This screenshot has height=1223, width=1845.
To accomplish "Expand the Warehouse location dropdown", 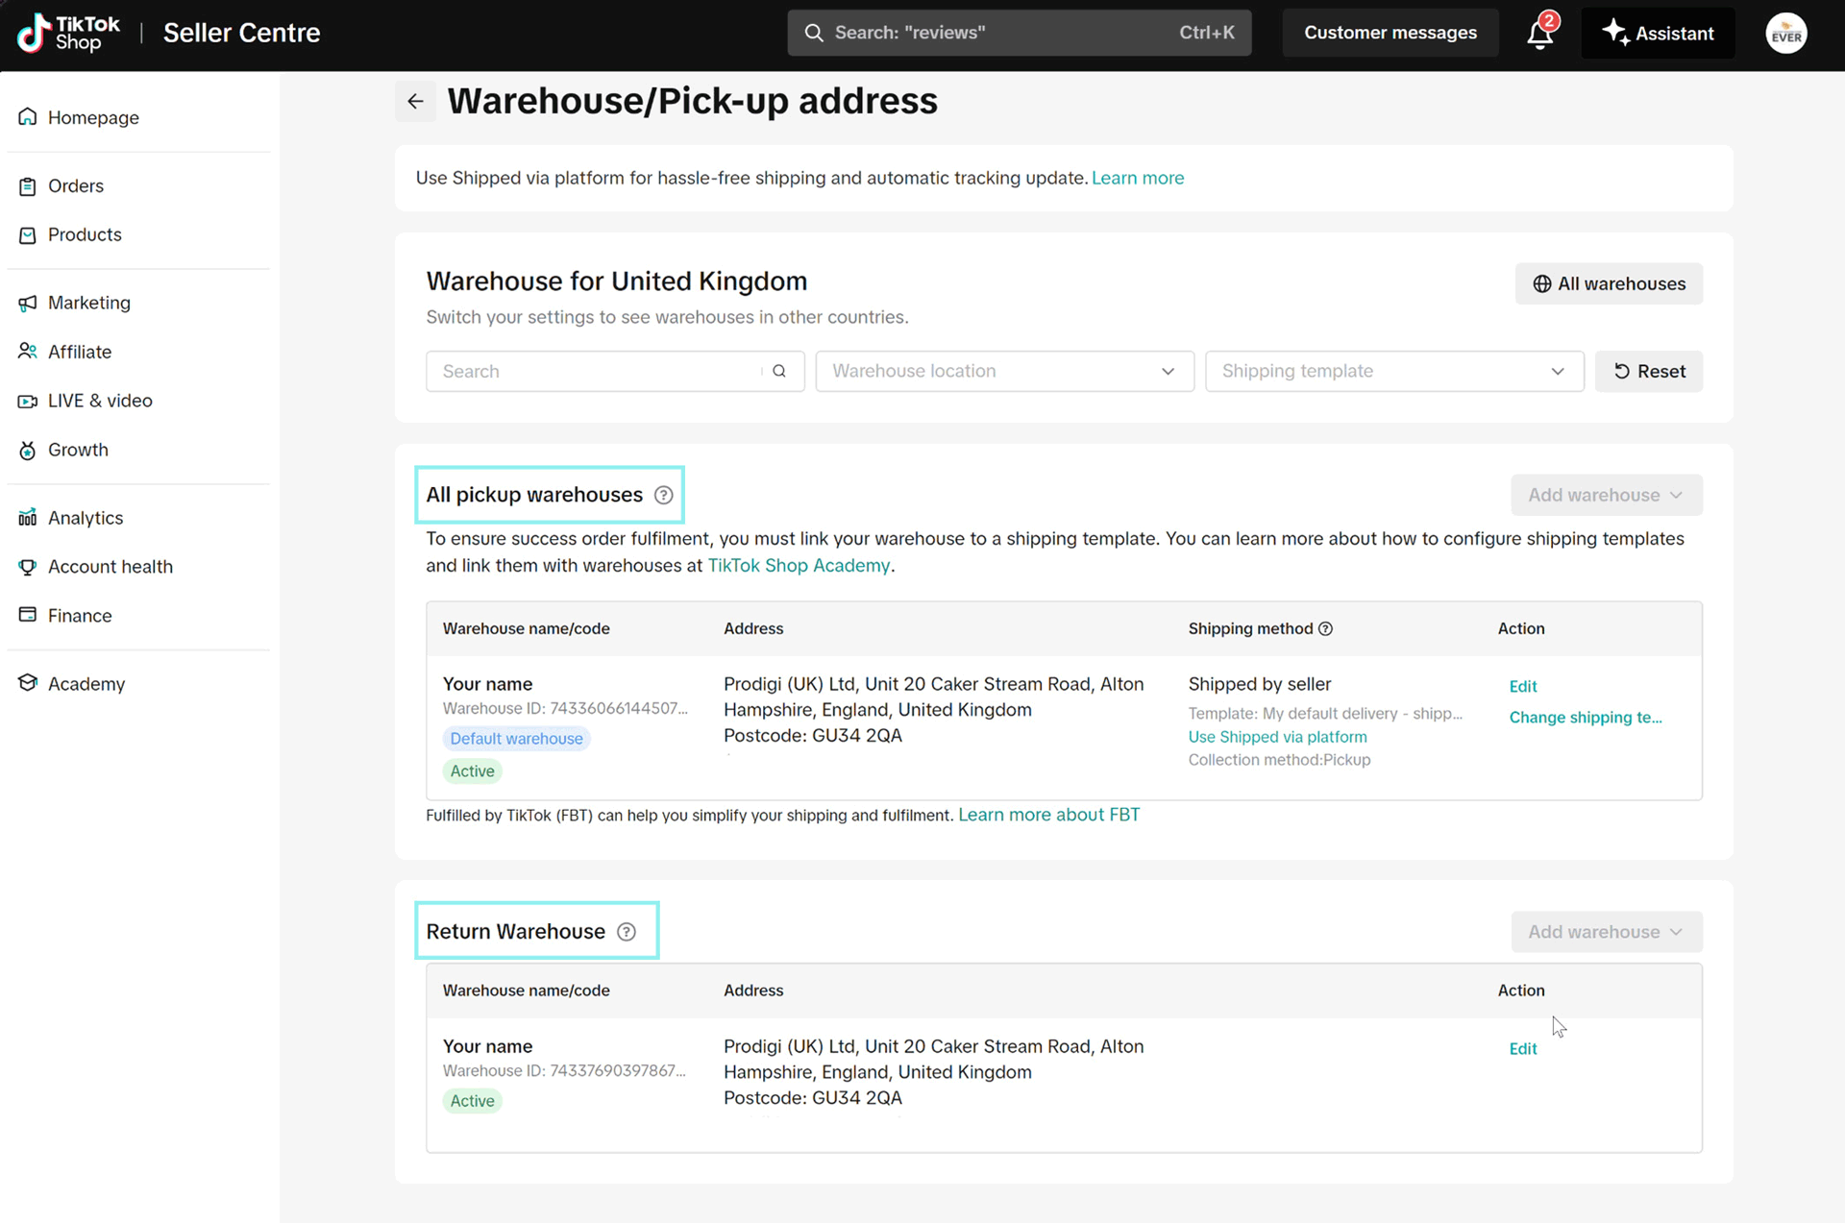I will coord(1004,371).
